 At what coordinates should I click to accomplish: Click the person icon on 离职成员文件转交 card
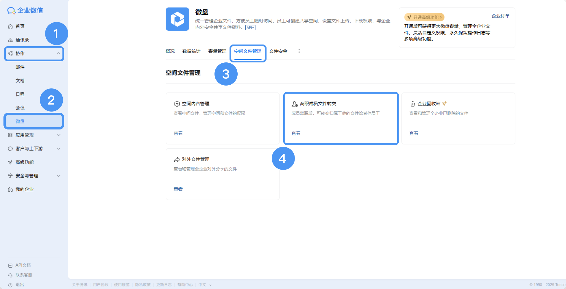point(295,104)
